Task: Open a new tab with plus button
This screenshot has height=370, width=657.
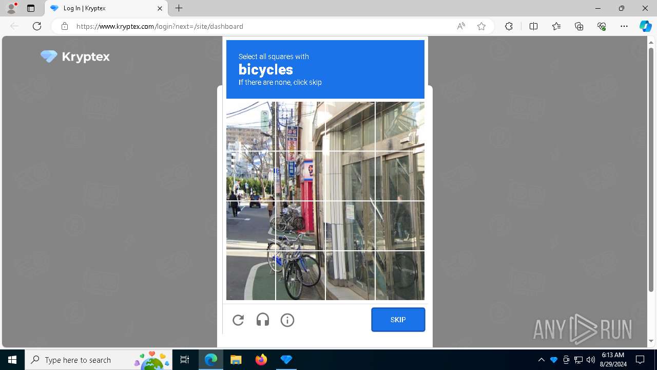Action: coord(179,8)
